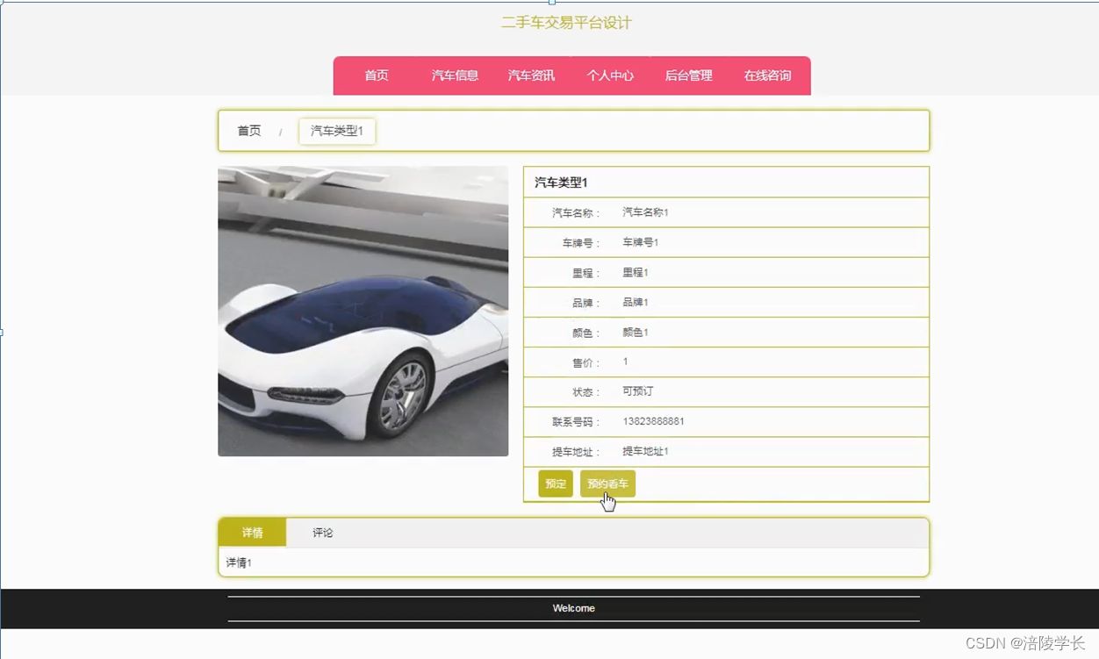1099x659 pixels.
Task: Open the 汽车资讯 navigation menu item
Action: [x=530, y=75]
